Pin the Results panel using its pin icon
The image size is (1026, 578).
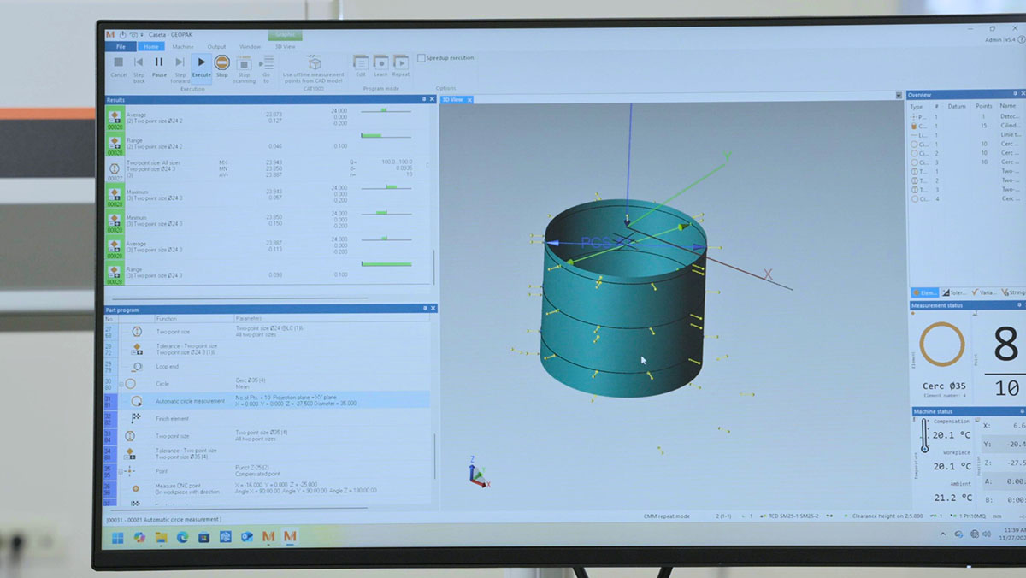426,100
